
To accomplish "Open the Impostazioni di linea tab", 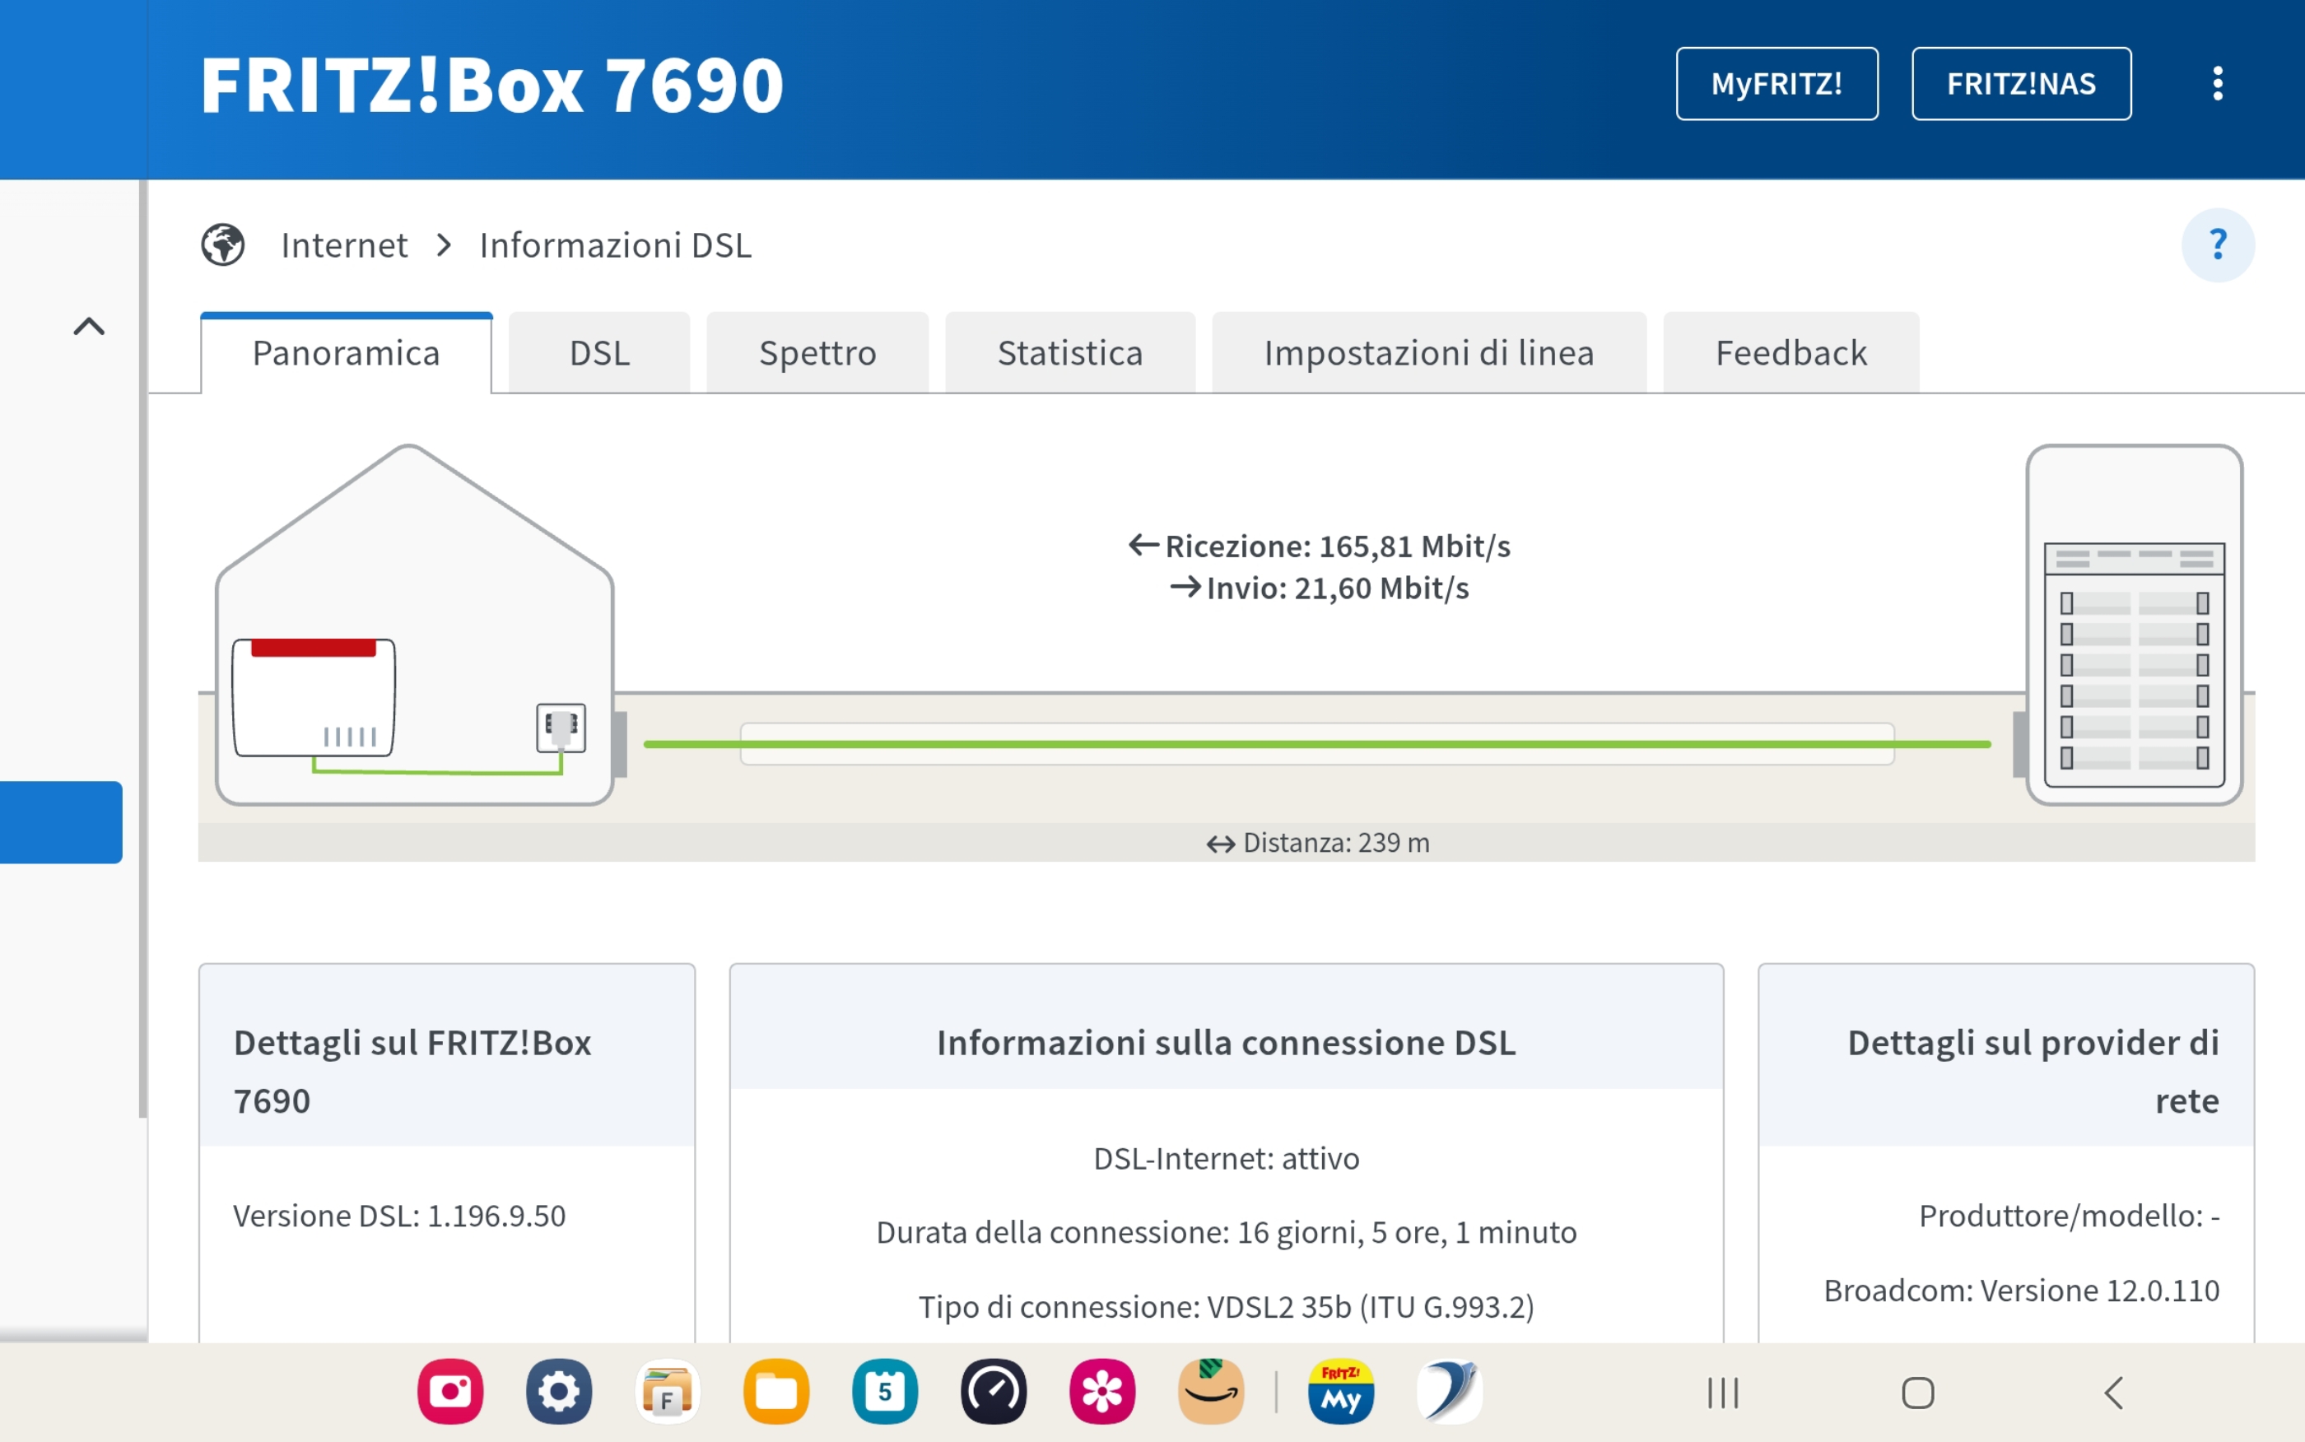I will click(1428, 354).
